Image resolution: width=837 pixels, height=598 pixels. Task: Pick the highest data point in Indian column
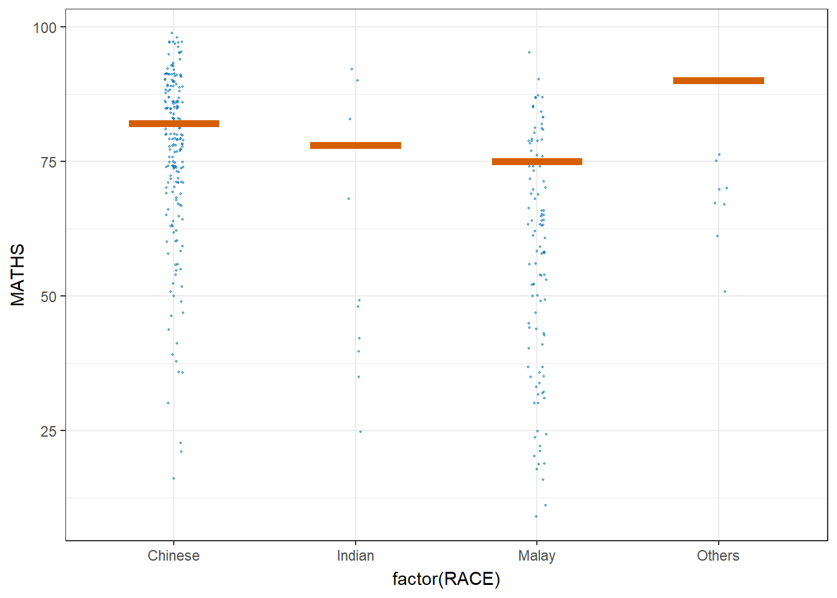(352, 69)
